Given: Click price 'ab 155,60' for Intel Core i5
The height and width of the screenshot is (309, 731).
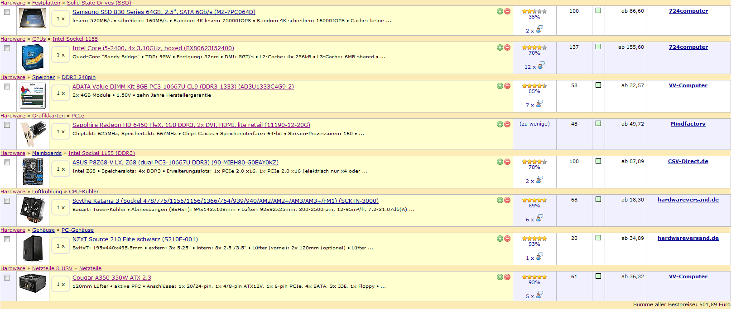Looking at the screenshot, I should [631, 47].
